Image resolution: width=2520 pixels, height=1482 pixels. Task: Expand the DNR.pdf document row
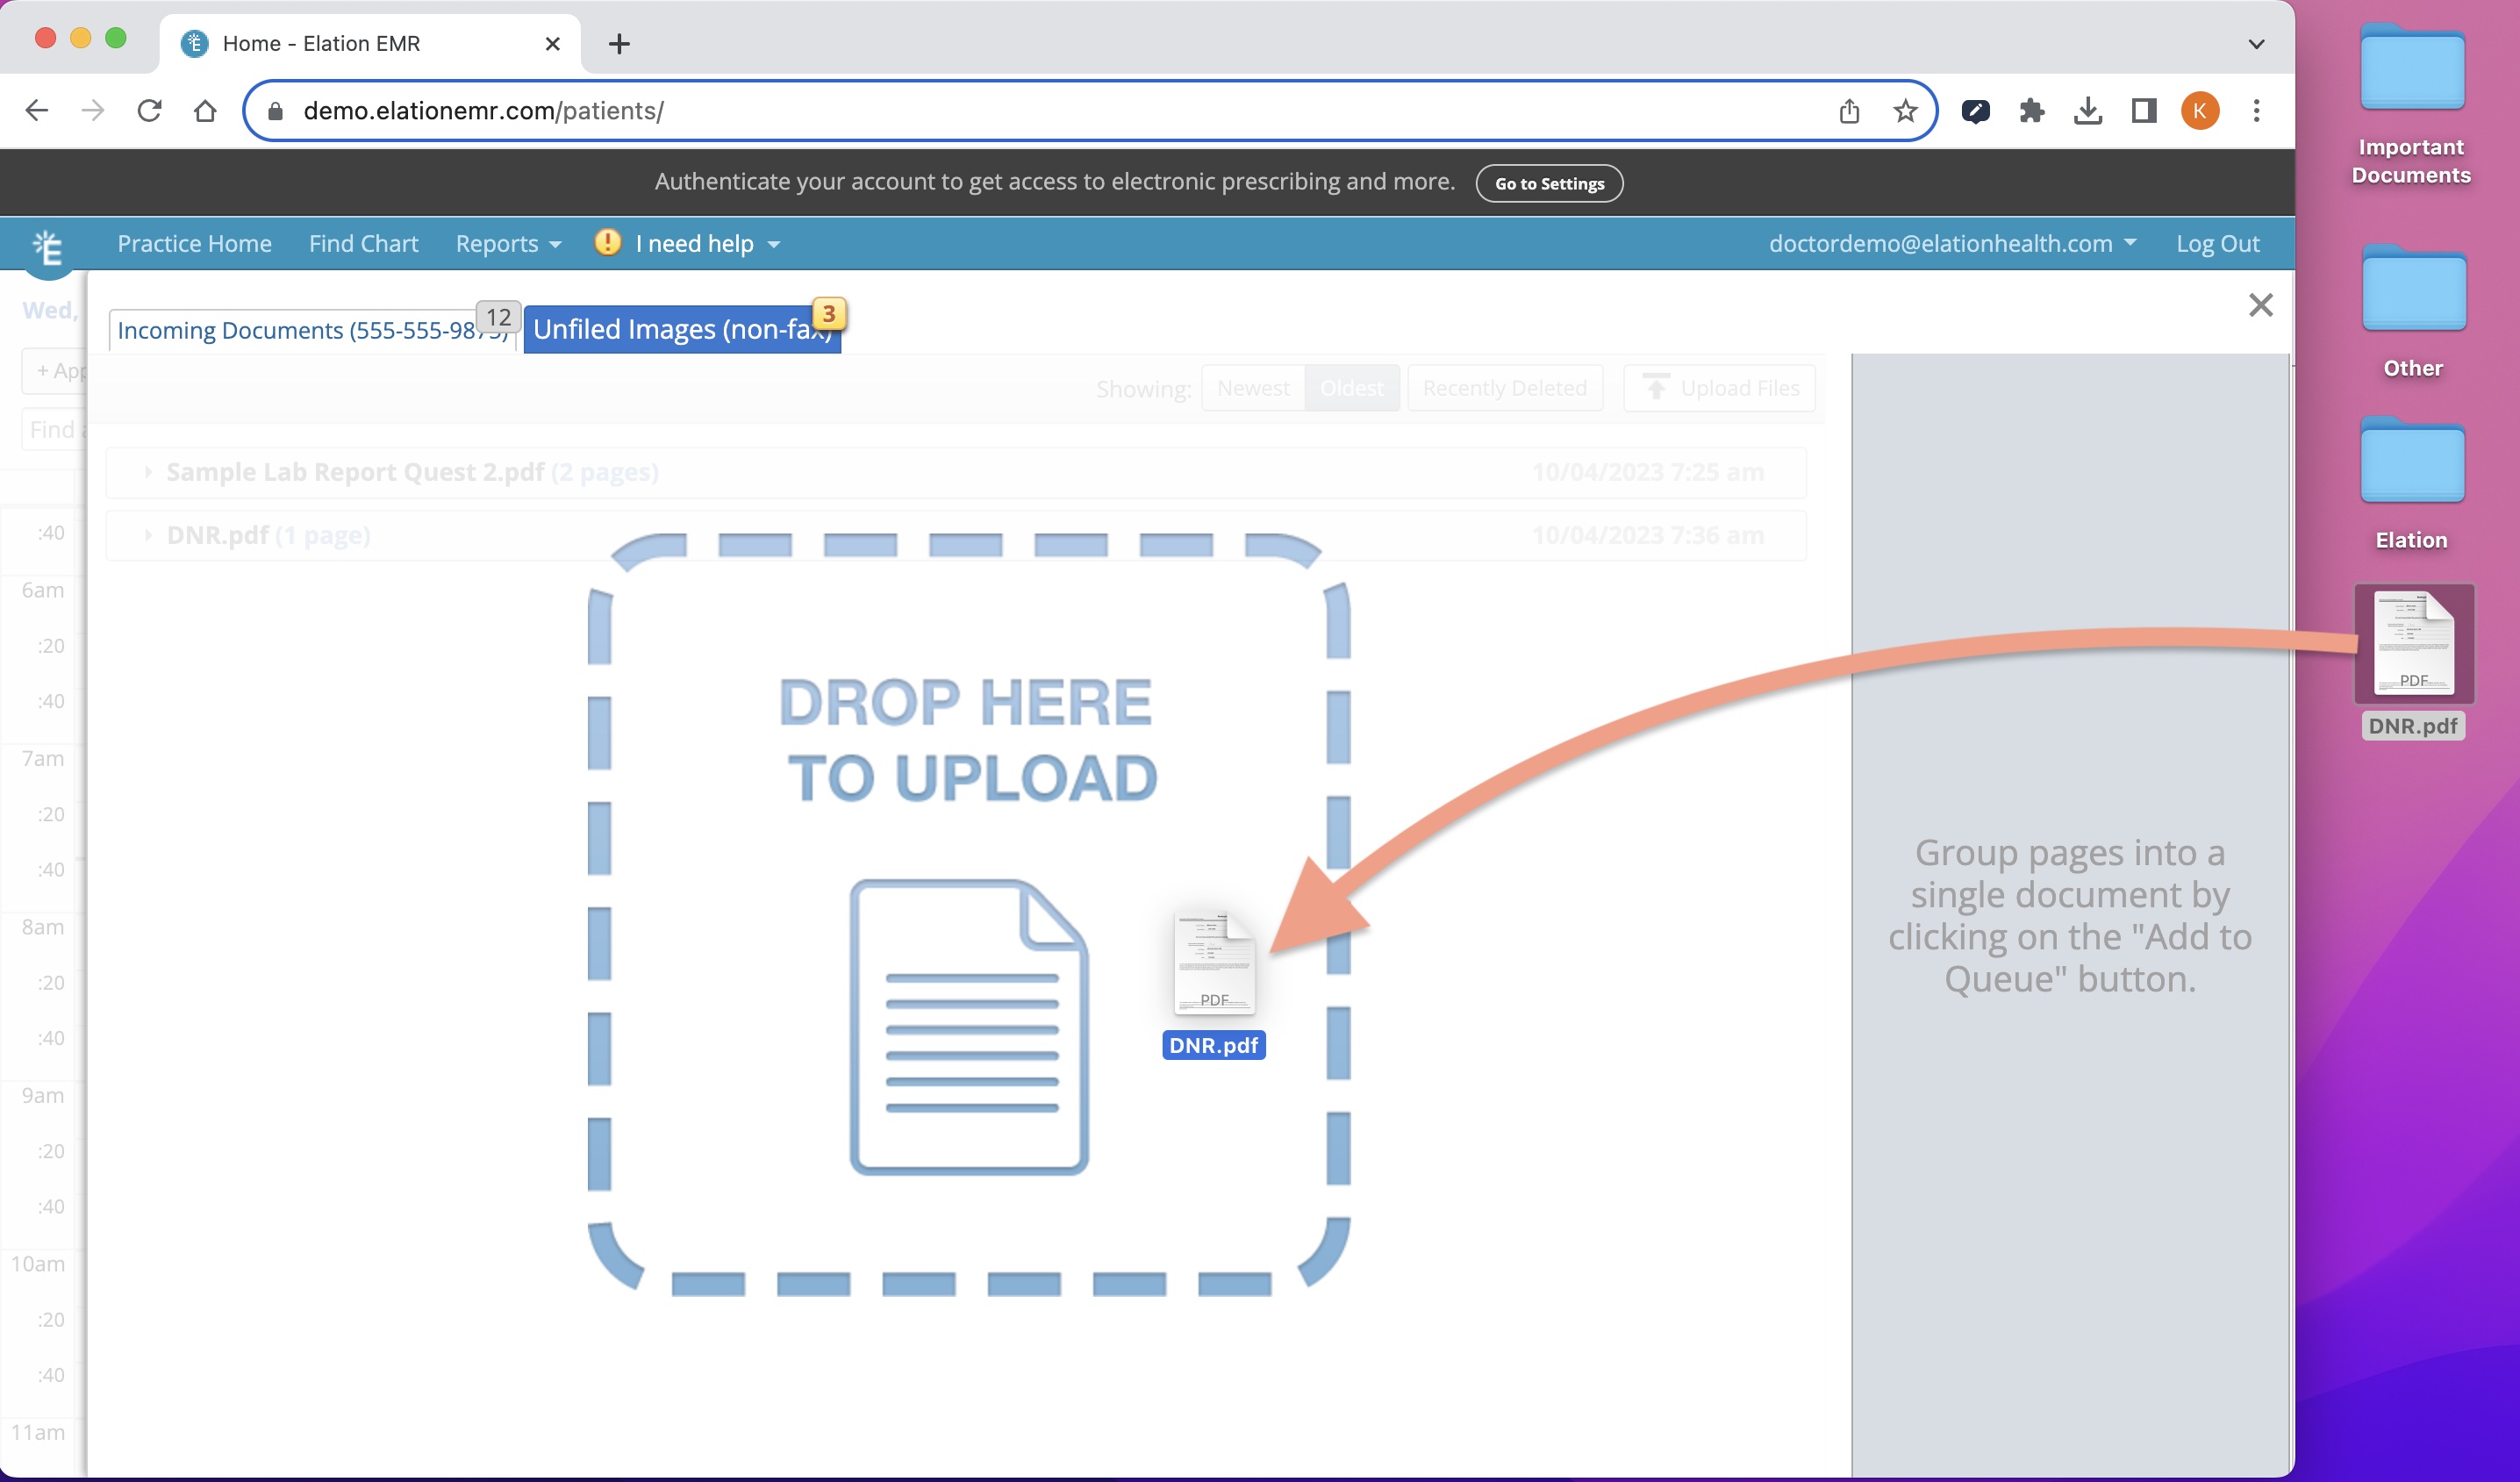147,535
